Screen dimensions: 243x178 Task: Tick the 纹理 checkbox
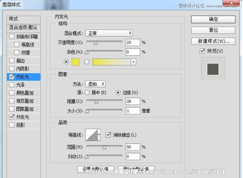click(17, 53)
